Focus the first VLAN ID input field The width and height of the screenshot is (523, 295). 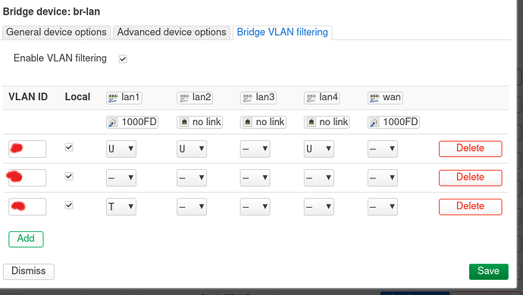[27, 149]
